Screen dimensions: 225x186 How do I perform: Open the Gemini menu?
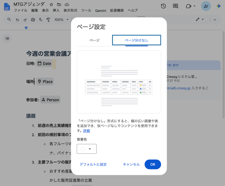point(101,10)
